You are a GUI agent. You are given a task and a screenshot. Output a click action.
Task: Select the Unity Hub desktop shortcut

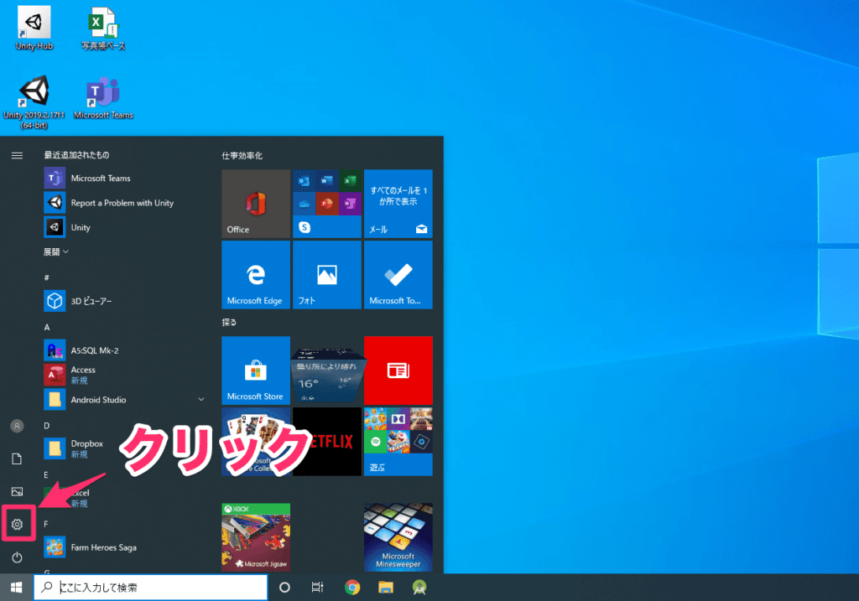point(34,28)
